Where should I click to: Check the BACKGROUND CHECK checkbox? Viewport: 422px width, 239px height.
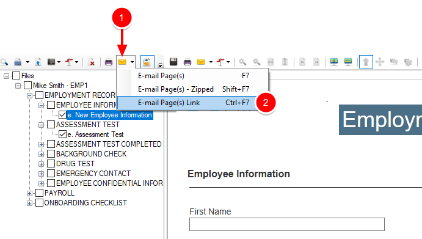pos(51,154)
